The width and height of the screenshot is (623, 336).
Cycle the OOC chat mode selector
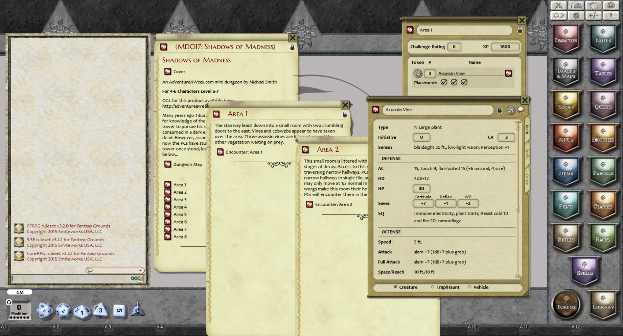(x=137, y=278)
